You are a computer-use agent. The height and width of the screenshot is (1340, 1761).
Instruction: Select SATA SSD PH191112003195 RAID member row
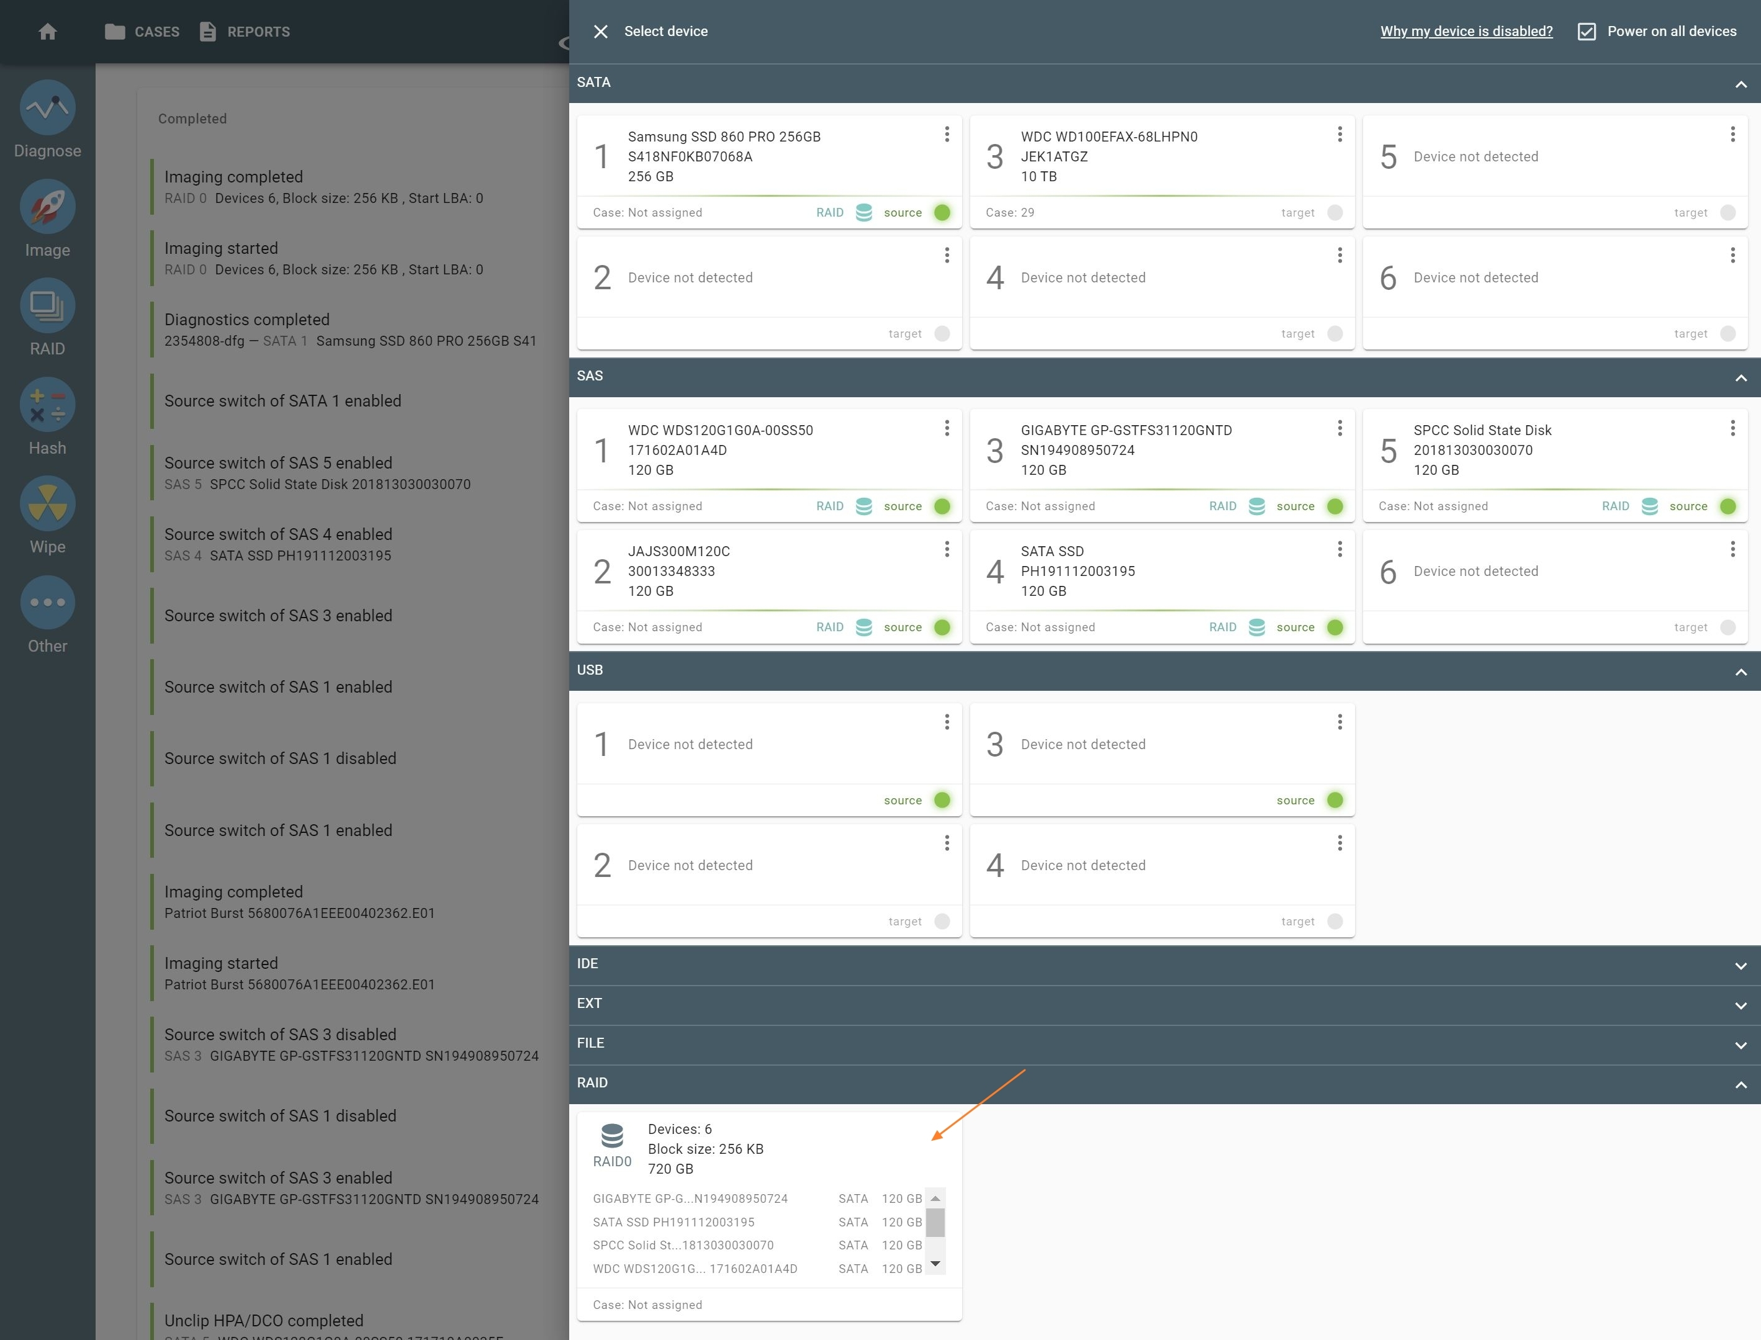758,1222
